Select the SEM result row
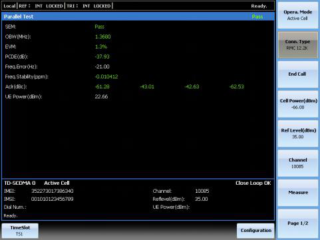 pyautogui.click(x=138, y=27)
